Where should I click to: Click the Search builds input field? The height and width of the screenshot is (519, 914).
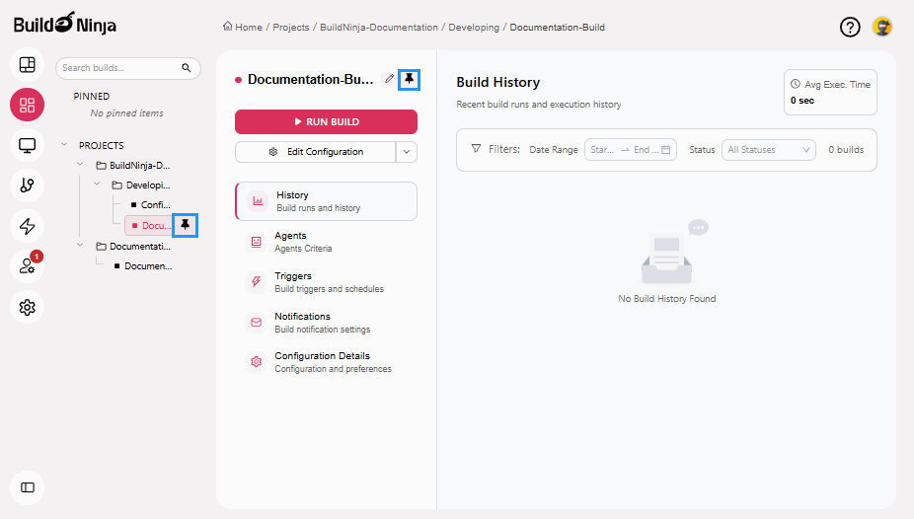tap(118, 68)
